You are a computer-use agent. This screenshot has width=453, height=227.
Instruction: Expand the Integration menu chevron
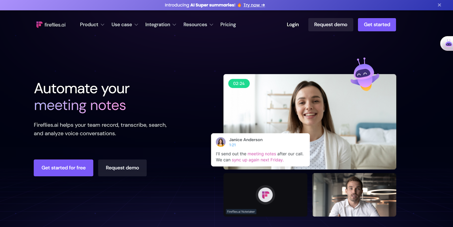tap(174, 25)
